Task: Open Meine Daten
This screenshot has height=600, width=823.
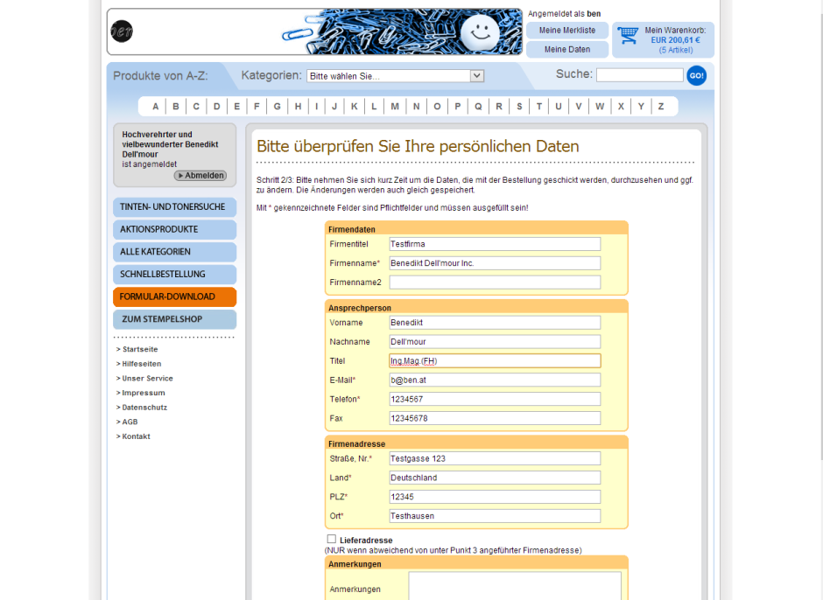Action: pos(567,49)
